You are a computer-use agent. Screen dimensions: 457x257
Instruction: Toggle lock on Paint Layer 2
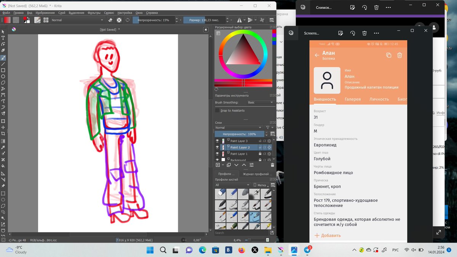point(260,147)
